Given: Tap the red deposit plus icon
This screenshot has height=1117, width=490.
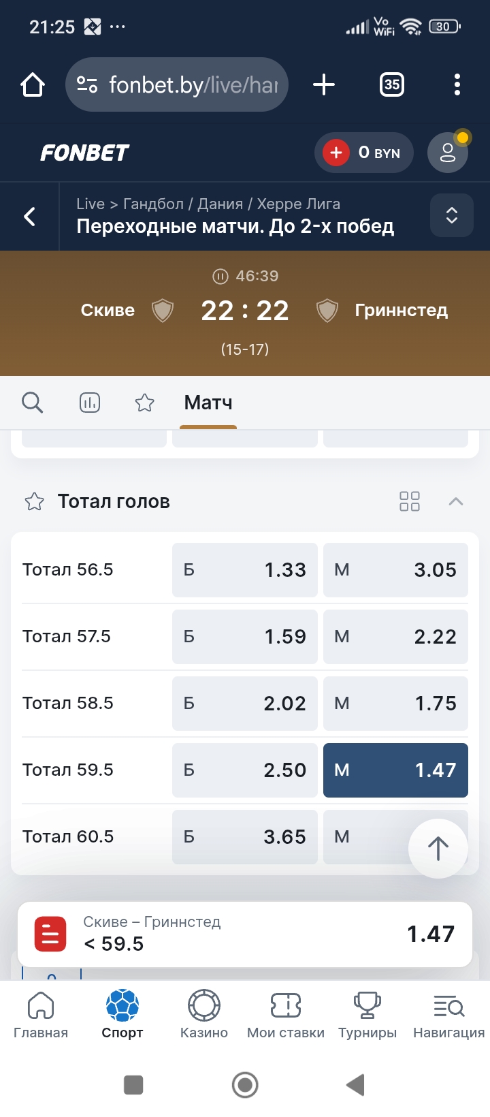Looking at the screenshot, I should pos(336,153).
